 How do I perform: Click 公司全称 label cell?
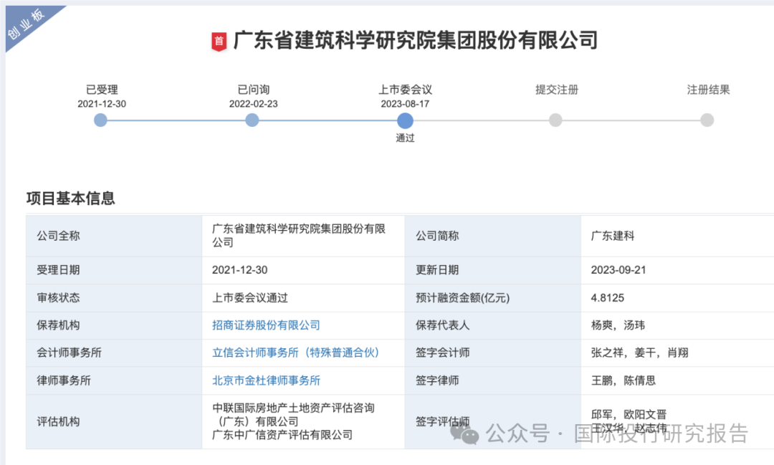(x=114, y=236)
